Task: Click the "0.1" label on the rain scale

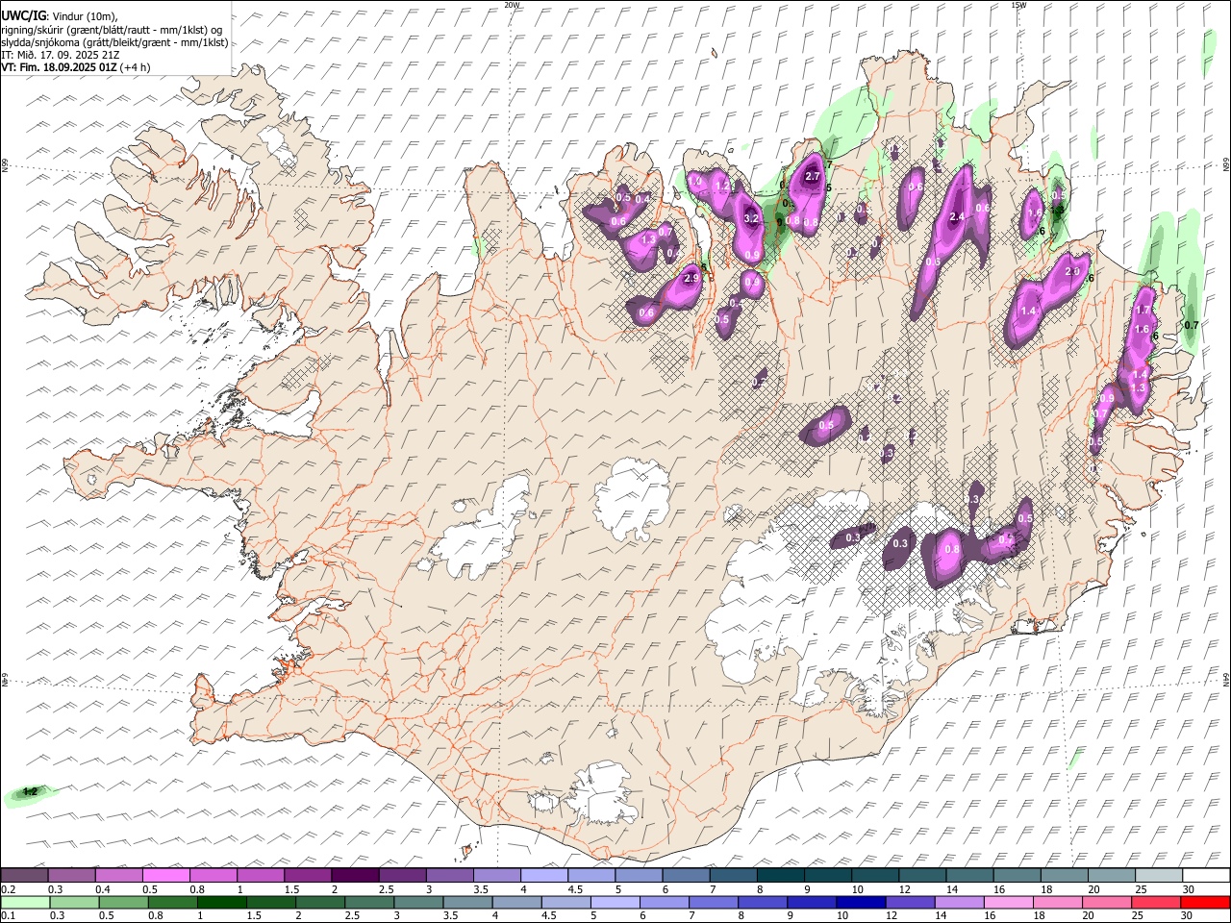Action: click(x=8, y=915)
